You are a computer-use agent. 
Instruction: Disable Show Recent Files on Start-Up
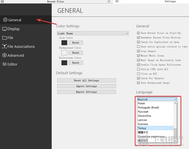[x=138, y=33]
